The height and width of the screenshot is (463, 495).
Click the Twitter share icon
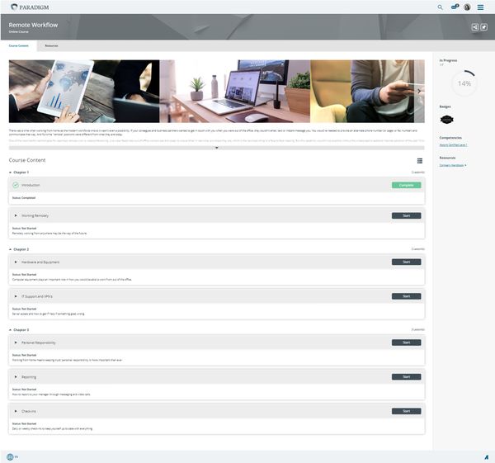click(483, 27)
